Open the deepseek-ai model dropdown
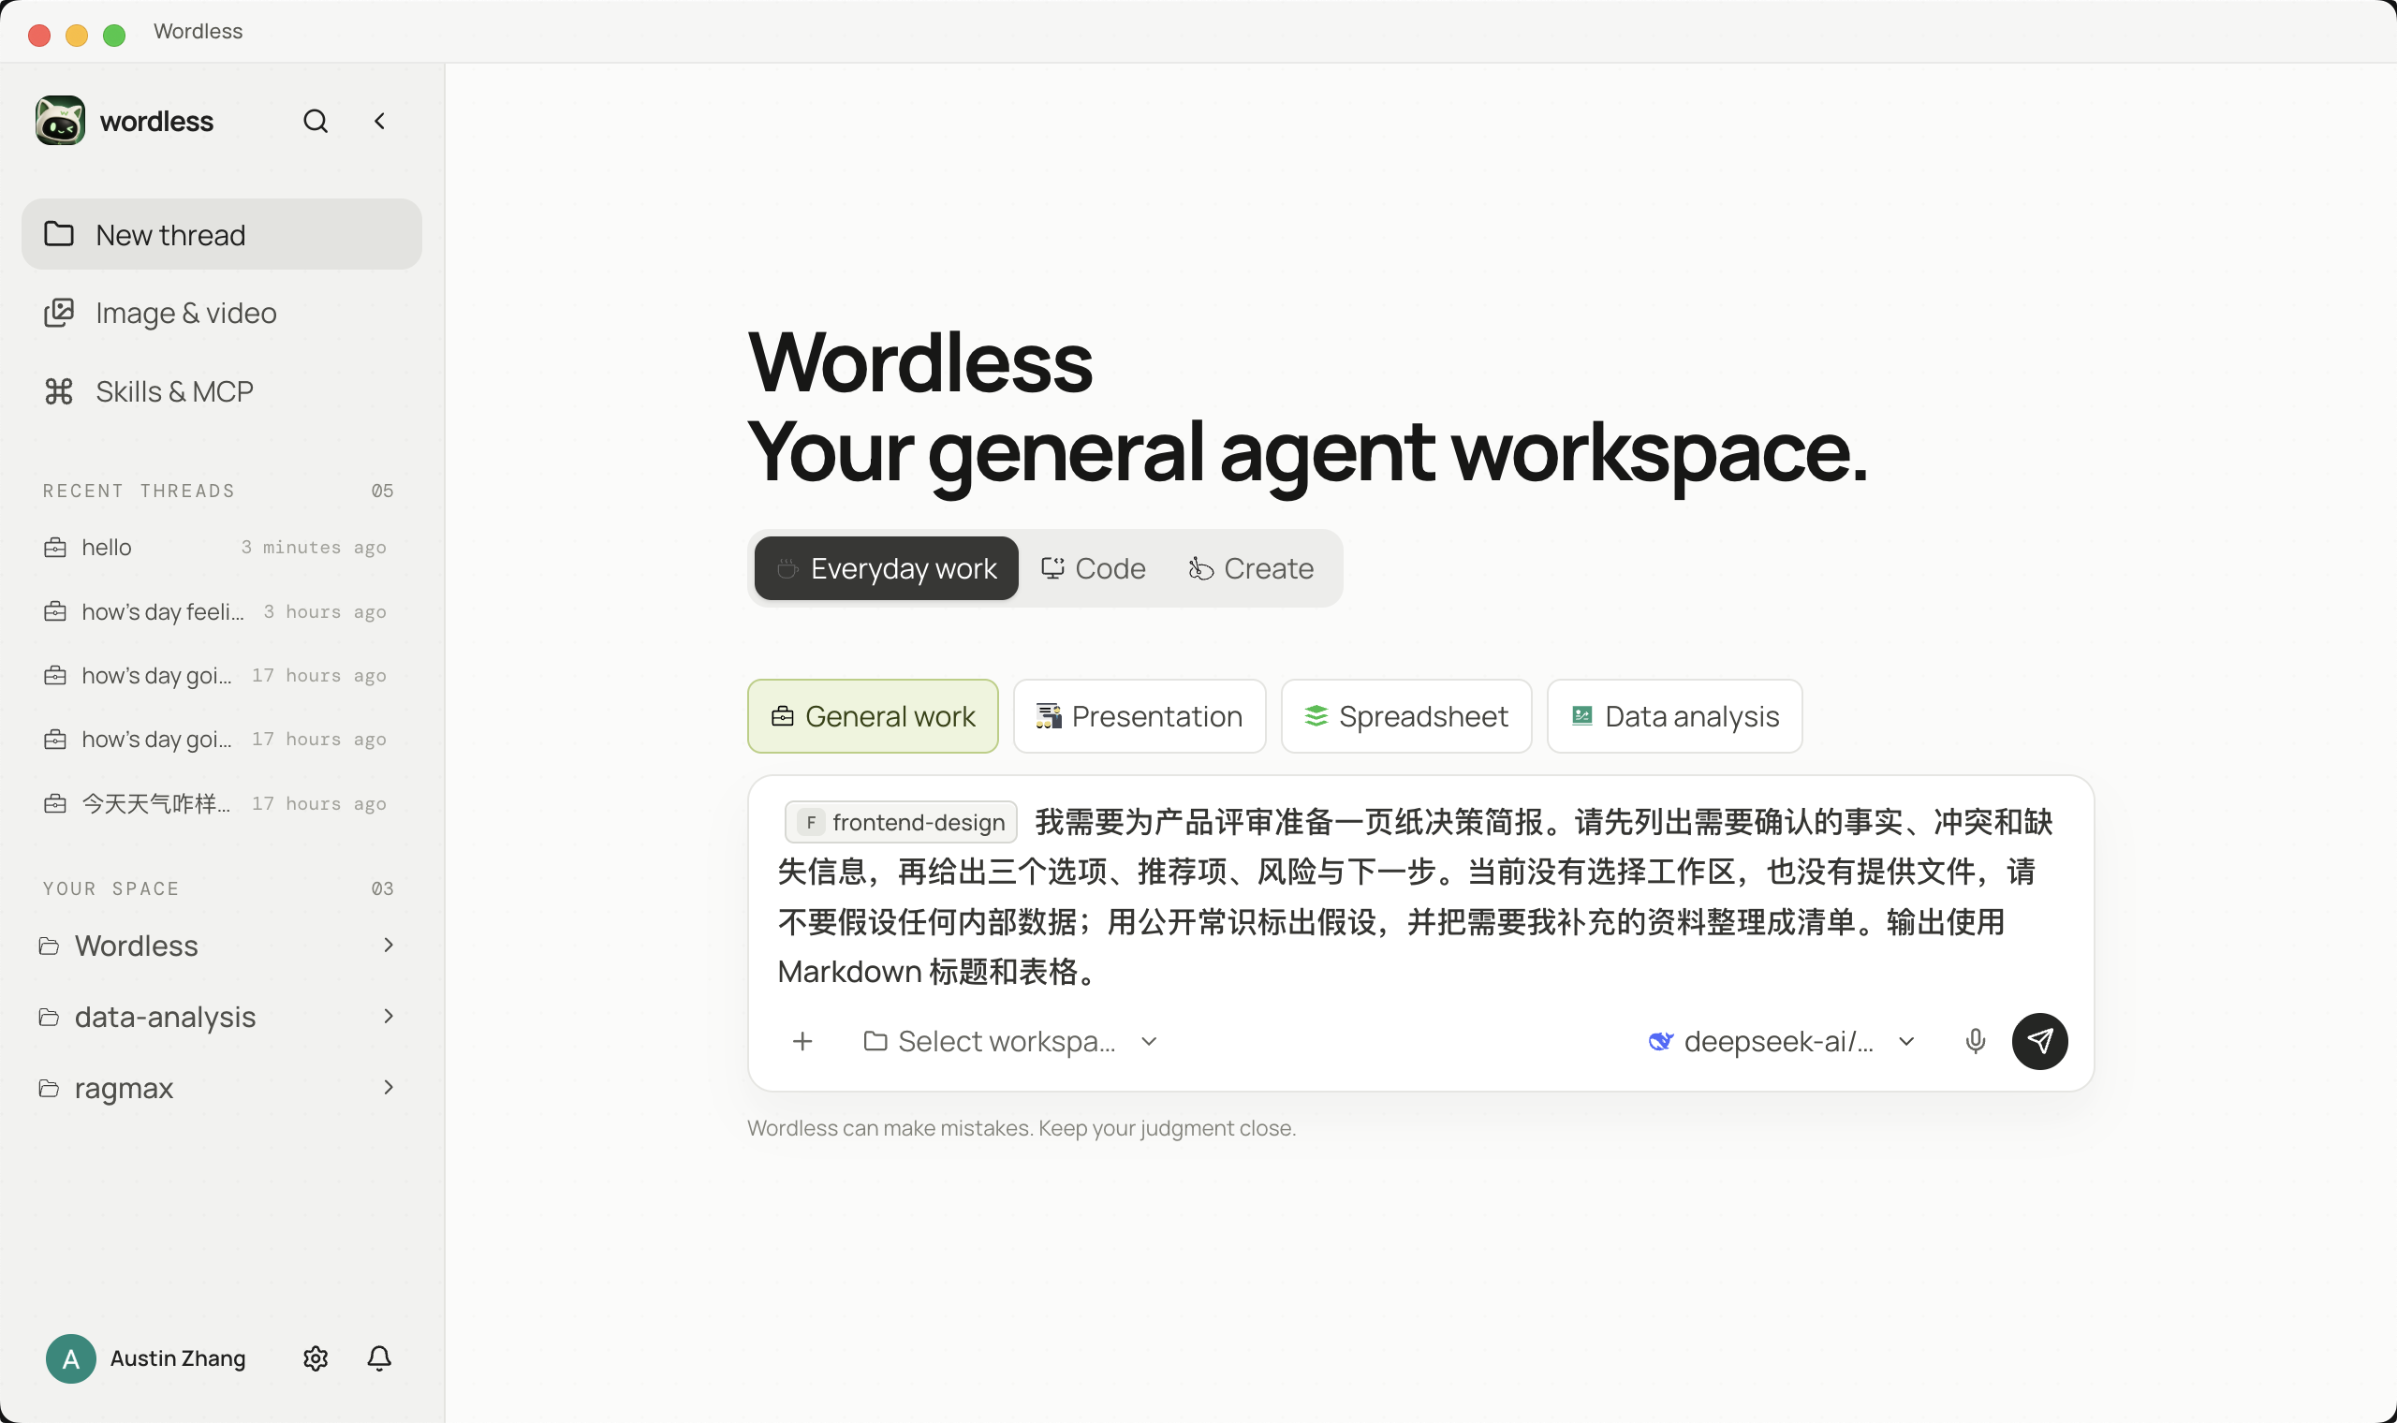The width and height of the screenshot is (2397, 1423). click(x=1782, y=1041)
